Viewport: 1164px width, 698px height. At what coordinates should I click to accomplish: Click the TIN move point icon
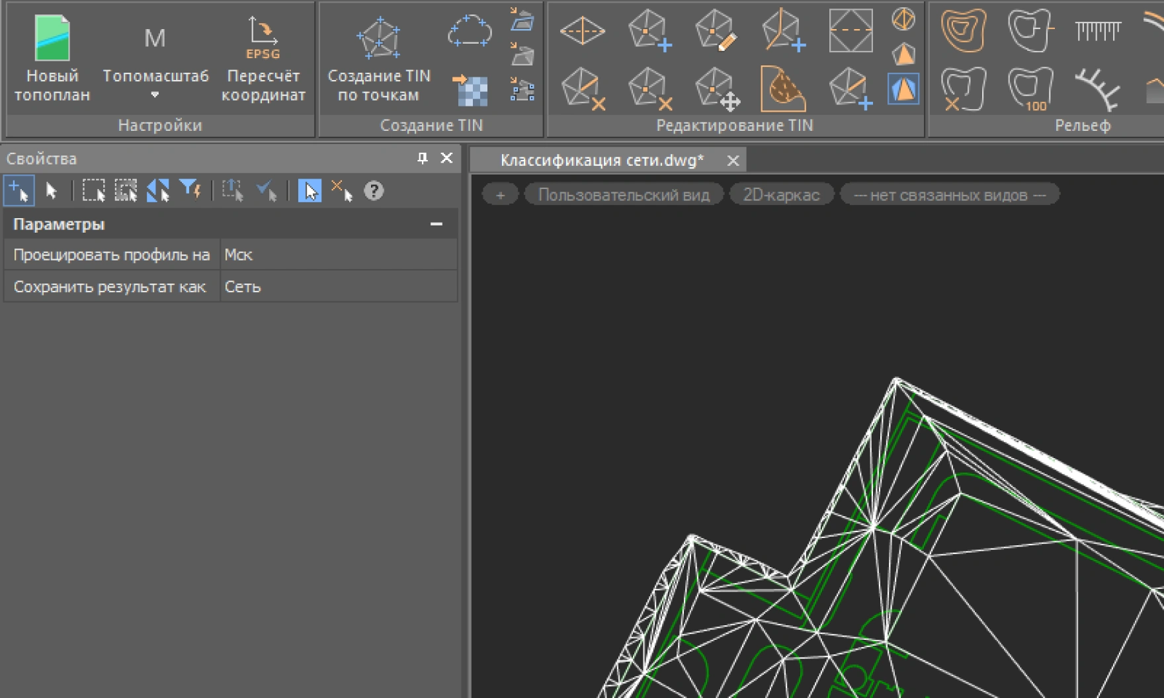(x=717, y=89)
